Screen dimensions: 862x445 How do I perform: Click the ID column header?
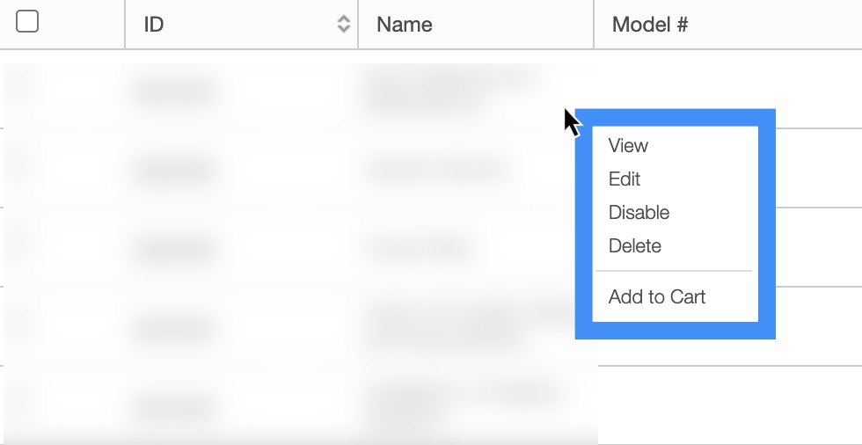coord(154,25)
